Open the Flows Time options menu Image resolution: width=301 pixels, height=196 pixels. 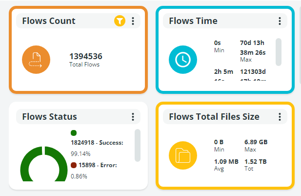280,21
